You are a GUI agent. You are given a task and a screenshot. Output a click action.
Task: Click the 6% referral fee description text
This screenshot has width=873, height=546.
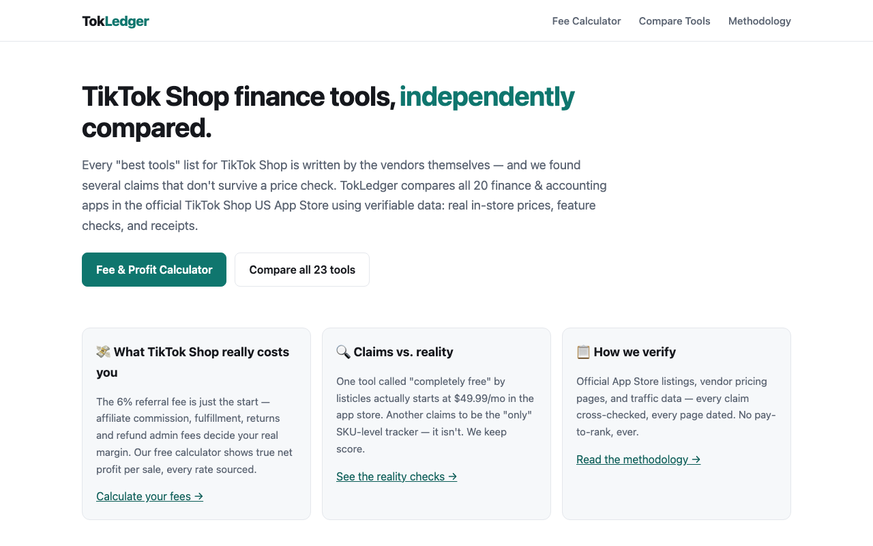[195, 435]
